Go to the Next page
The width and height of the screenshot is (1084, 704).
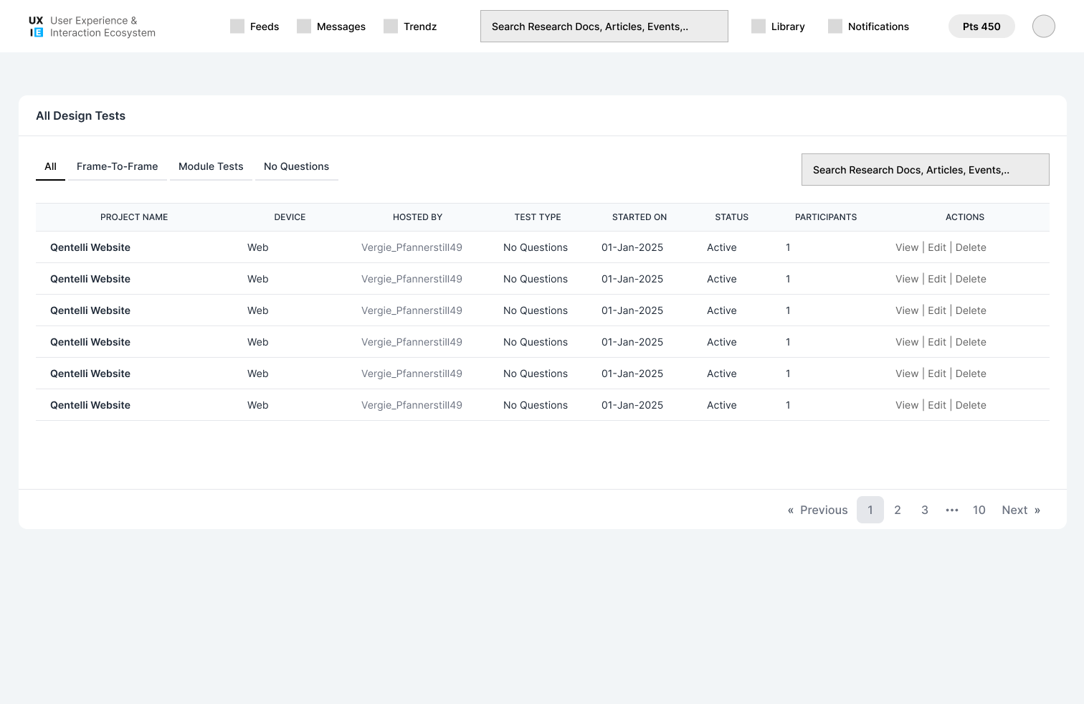coord(1021,510)
